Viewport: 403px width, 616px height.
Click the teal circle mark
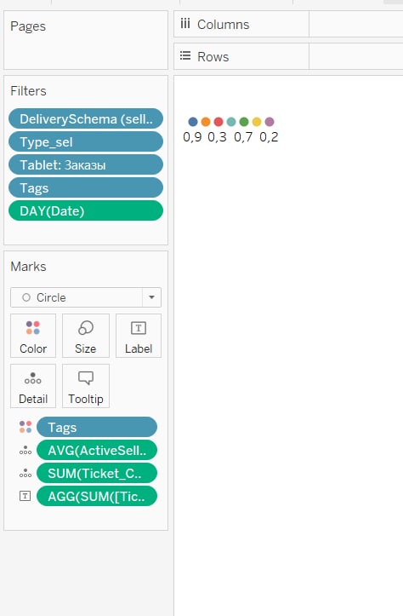coord(231,122)
